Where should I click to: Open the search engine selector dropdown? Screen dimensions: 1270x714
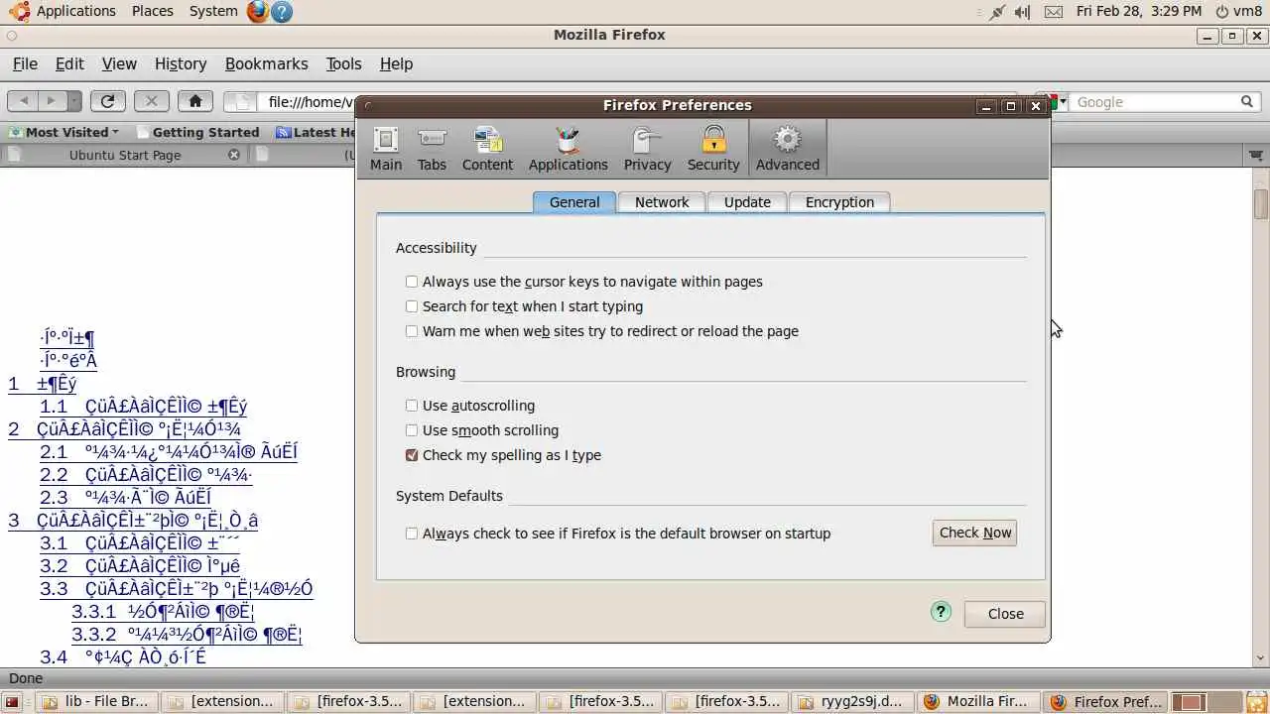(1058, 101)
